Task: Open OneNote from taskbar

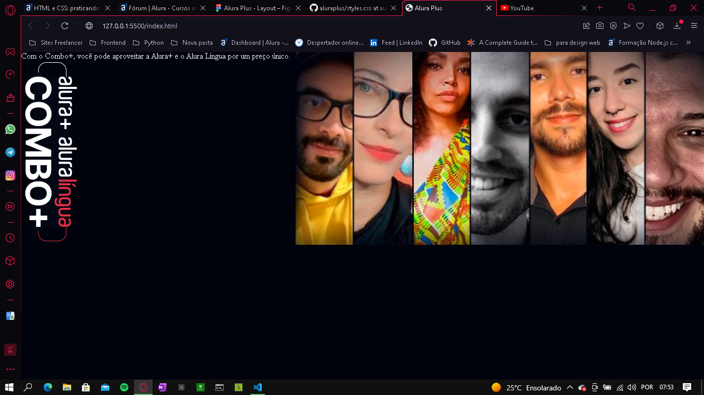Action: pyautogui.click(x=162, y=387)
